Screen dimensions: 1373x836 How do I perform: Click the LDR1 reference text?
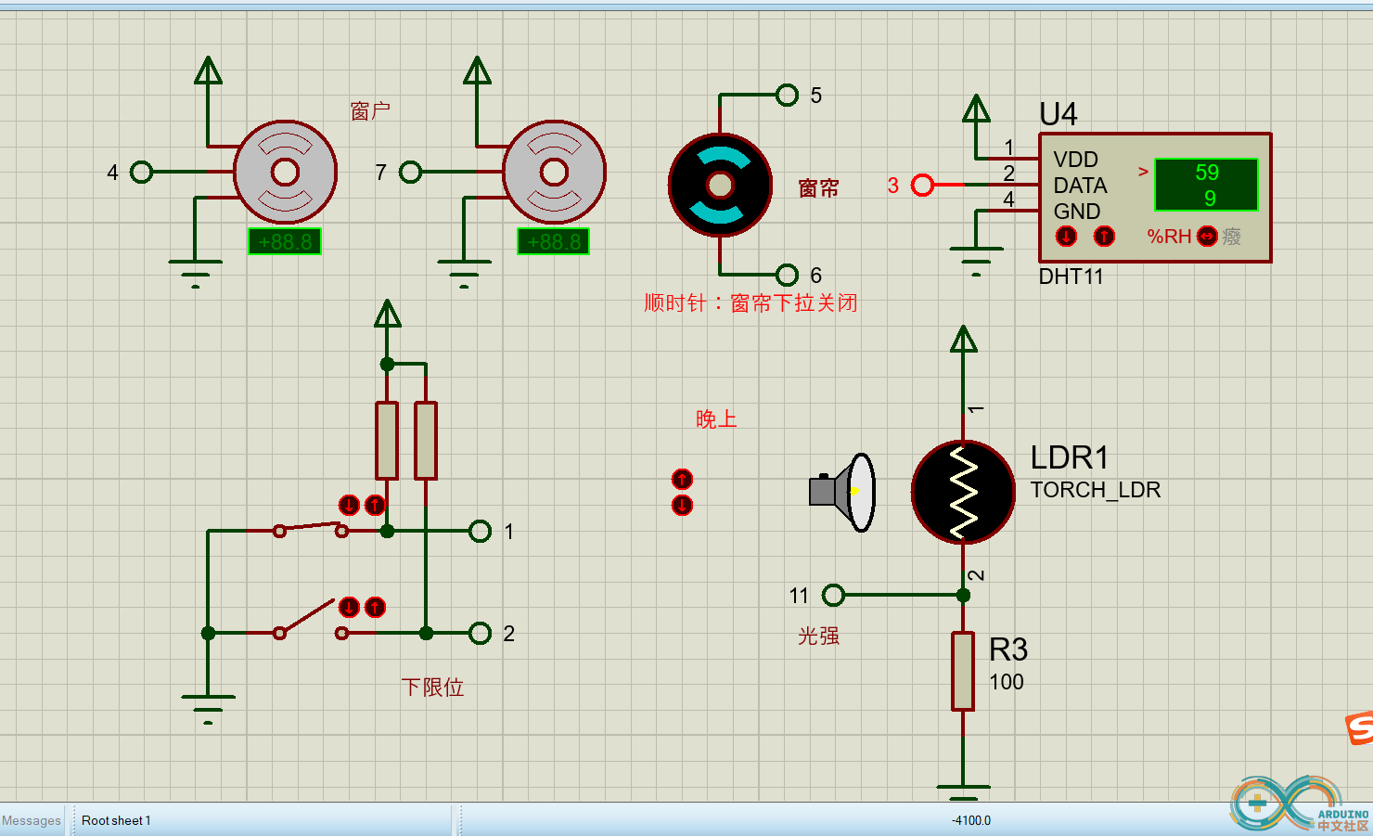coord(1070,457)
